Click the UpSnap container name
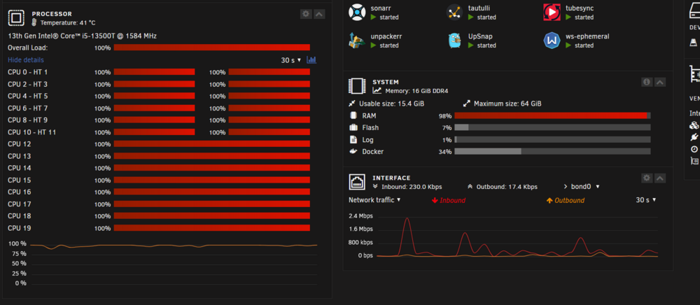 pyautogui.click(x=480, y=36)
